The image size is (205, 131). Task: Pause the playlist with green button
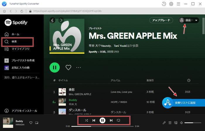pos(55,67)
